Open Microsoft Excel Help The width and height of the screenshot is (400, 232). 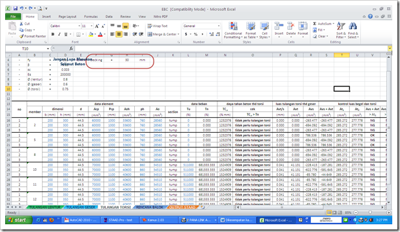click(x=370, y=17)
